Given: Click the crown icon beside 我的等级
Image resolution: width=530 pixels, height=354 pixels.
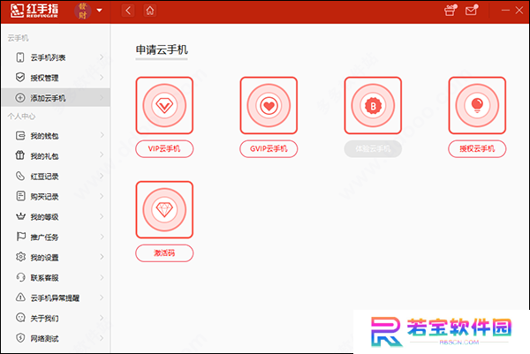Looking at the screenshot, I should click(x=20, y=216).
